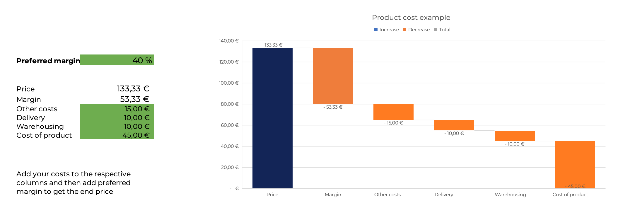Click the - 53,33 € data label
Image resolution: width=618 pixels, height=208 pixels.
[x=333, y=107]
